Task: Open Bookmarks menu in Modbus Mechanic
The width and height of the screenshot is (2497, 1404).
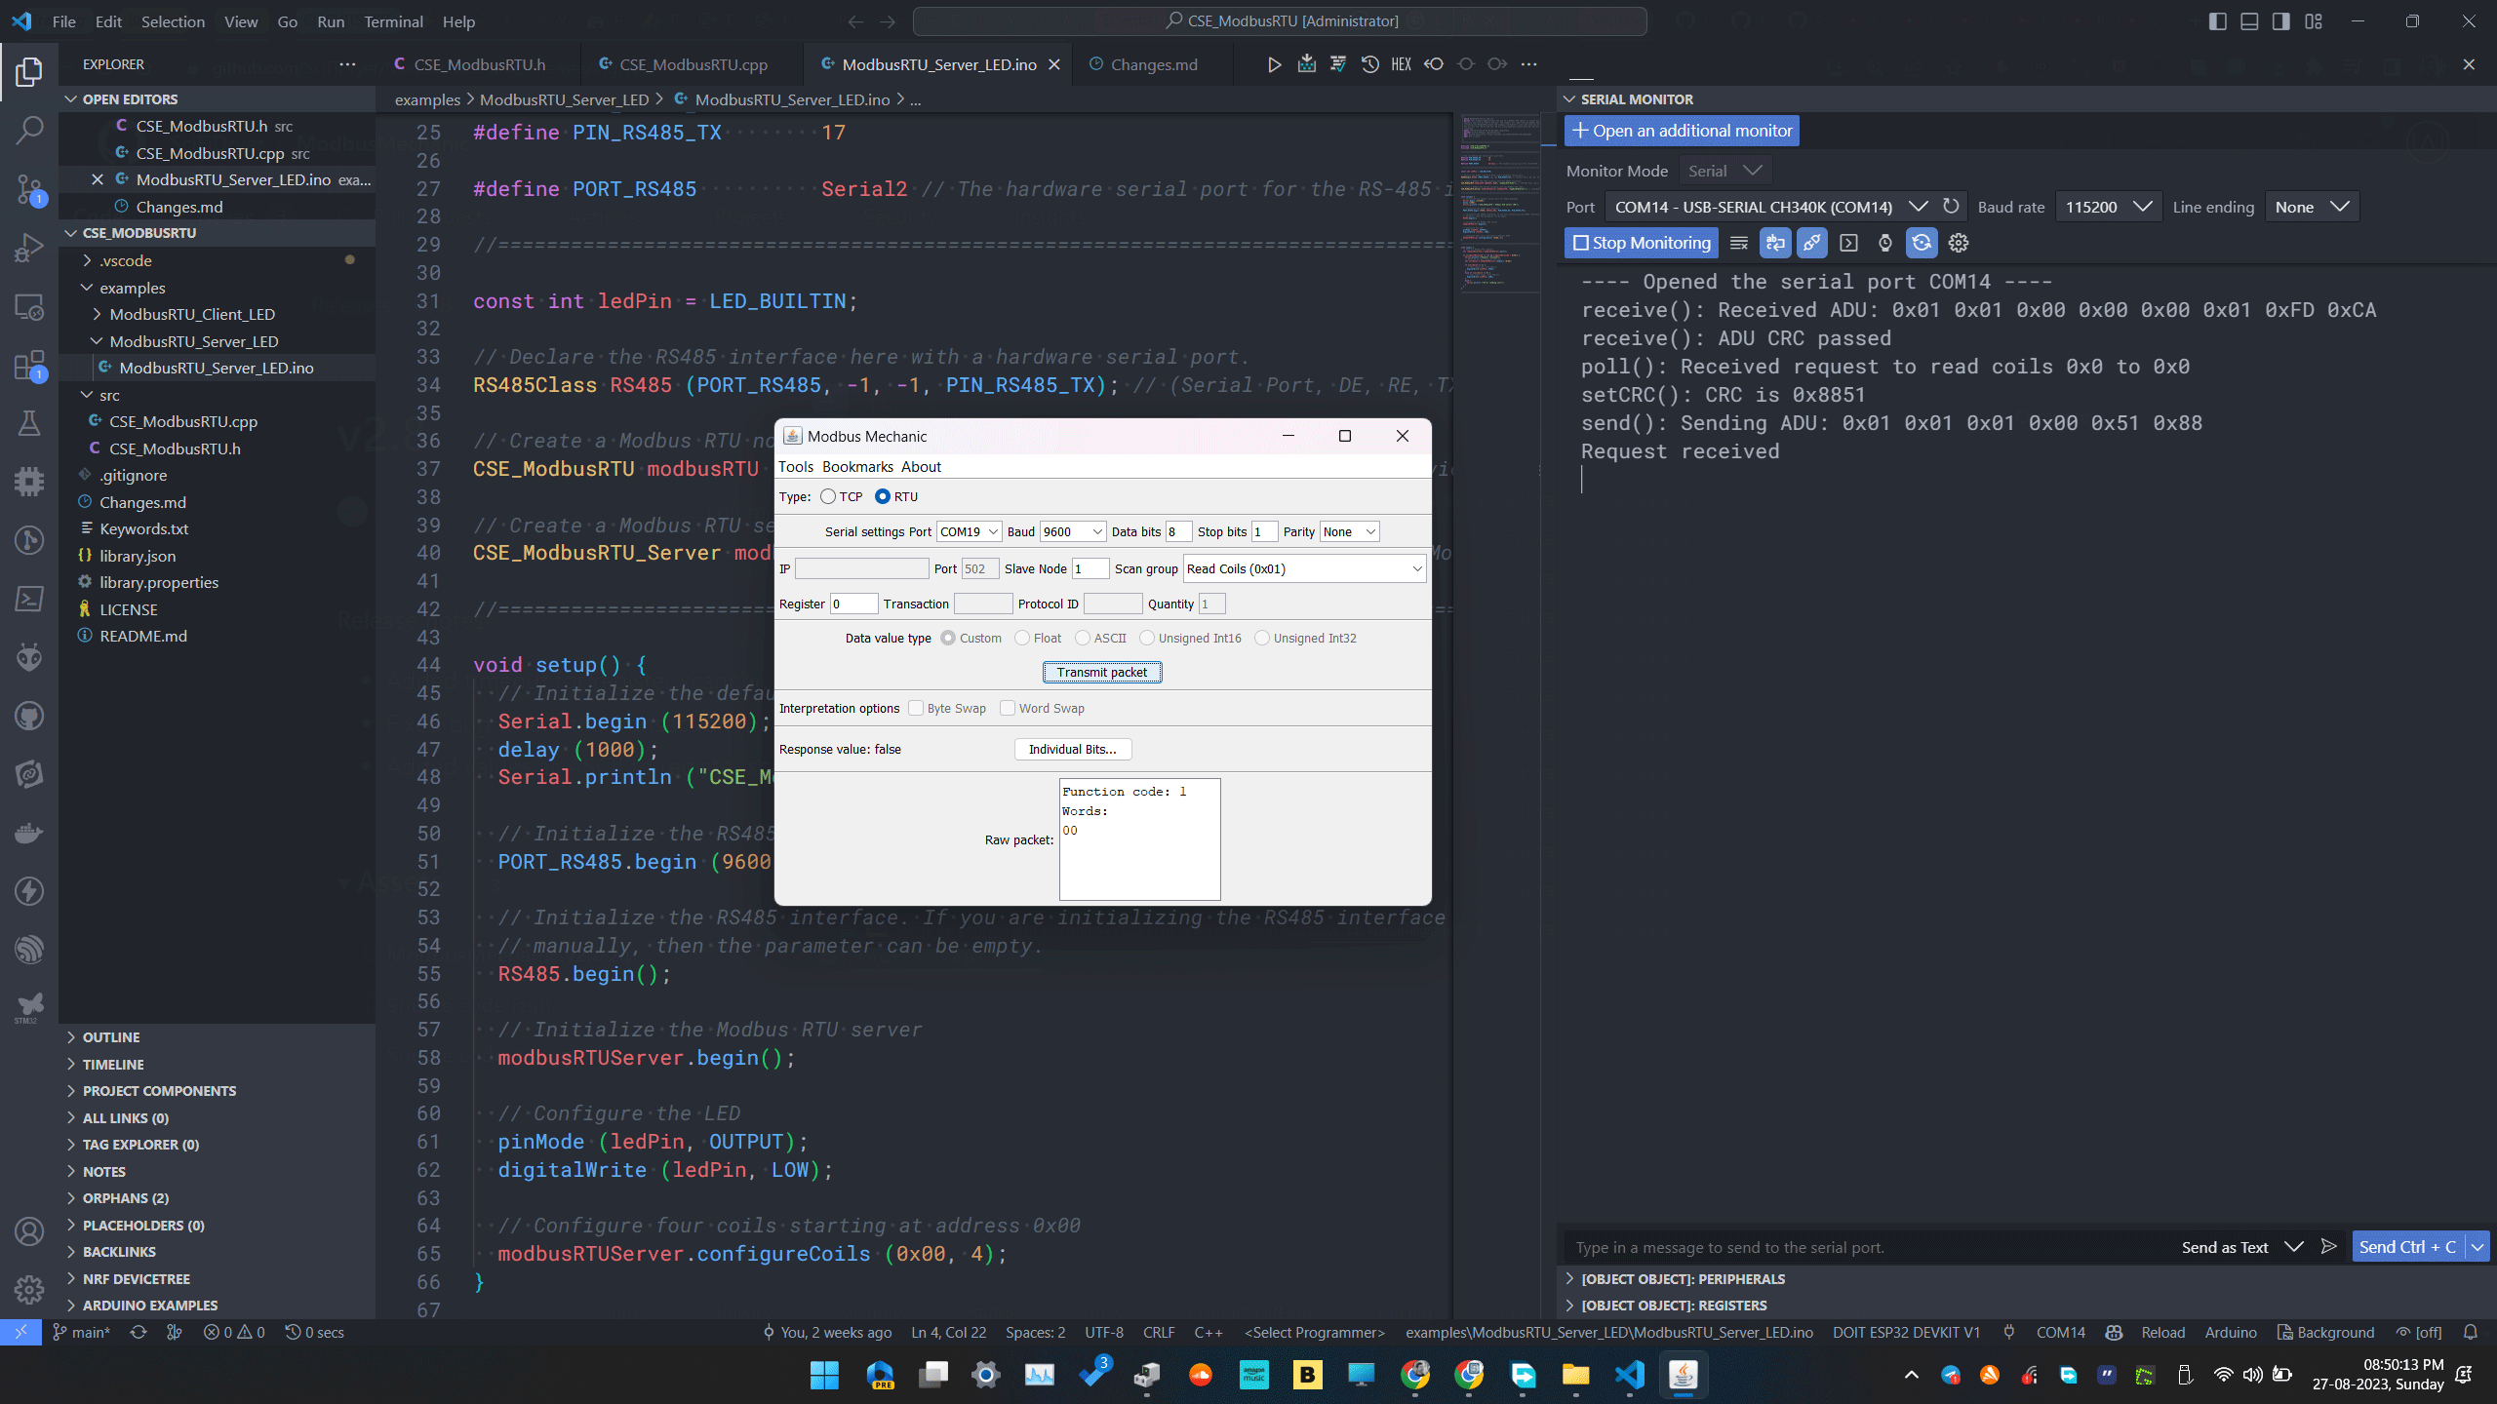Action: [857, 466]
